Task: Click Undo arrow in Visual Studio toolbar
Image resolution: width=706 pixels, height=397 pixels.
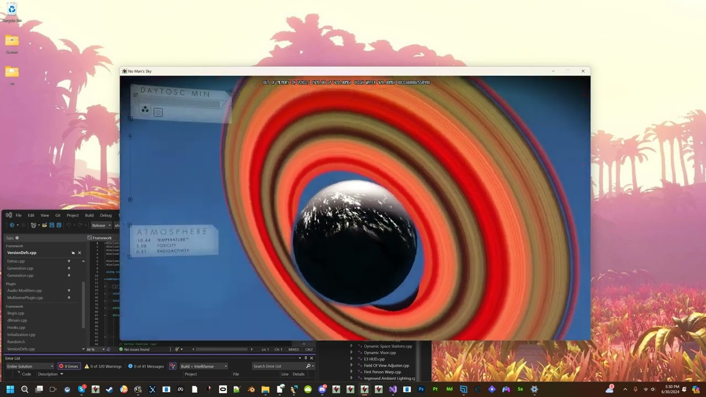Action: [68, 225]
